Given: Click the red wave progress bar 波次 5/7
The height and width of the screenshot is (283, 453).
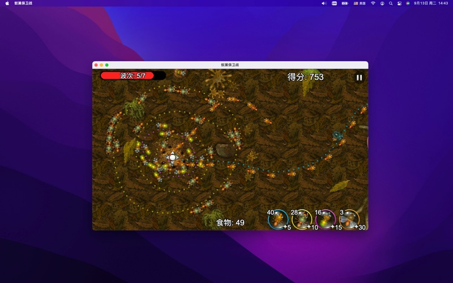Looking at the screenshot, I should pyautogui.click(x=133, y=76).
